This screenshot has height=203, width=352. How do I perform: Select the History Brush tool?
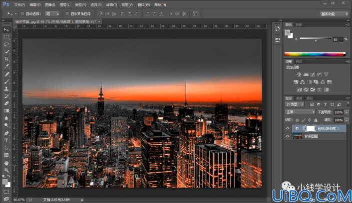[x=6, y=96]
